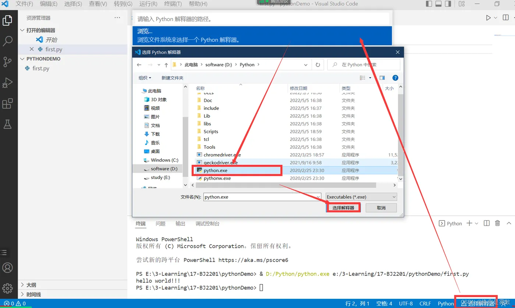Open the Extensions view
The width and height of the screenshot is (515, 308).
coord(7,103)
